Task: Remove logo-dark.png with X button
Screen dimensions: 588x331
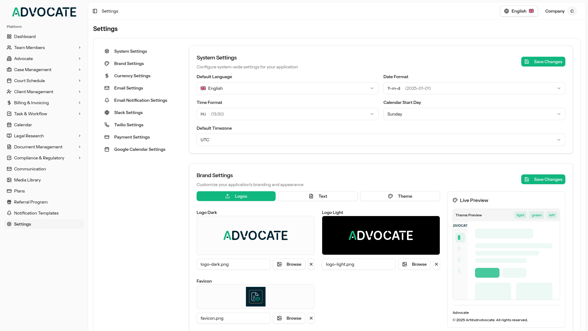Action: tap(311, 264)
